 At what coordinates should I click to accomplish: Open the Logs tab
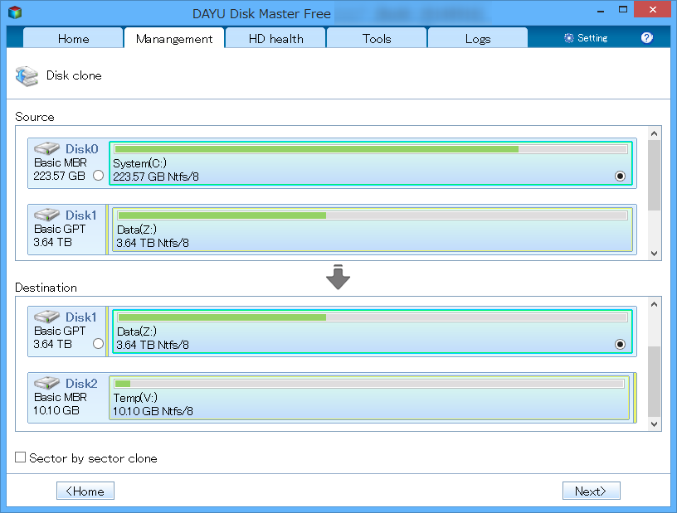478,38
